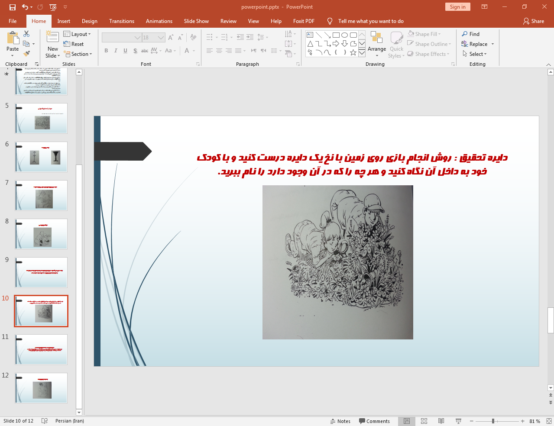Toggle Strikethrough formatting
The height and width of the screenshot is (426, 554).
click(x=145, y=51)
